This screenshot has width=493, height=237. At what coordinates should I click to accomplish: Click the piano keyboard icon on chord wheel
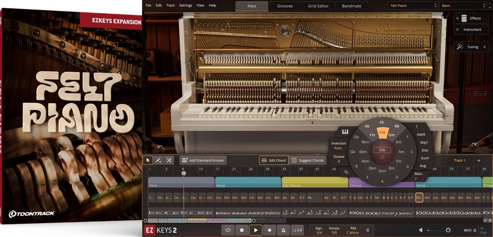point(345,132)
